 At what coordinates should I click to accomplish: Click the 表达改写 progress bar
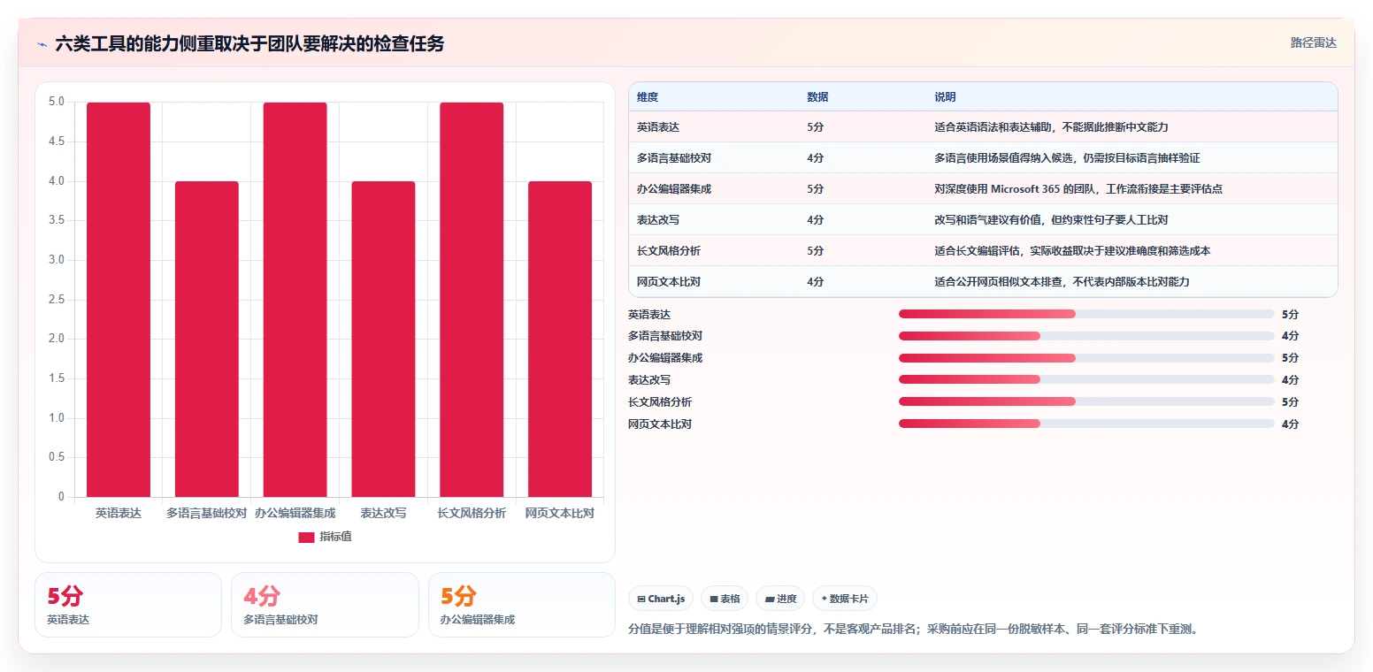coord(1086,379)
